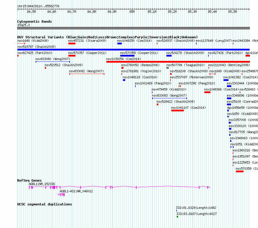
Task: Open the nsv1650 (Kidd2008) label
Action: coord(242,114)
